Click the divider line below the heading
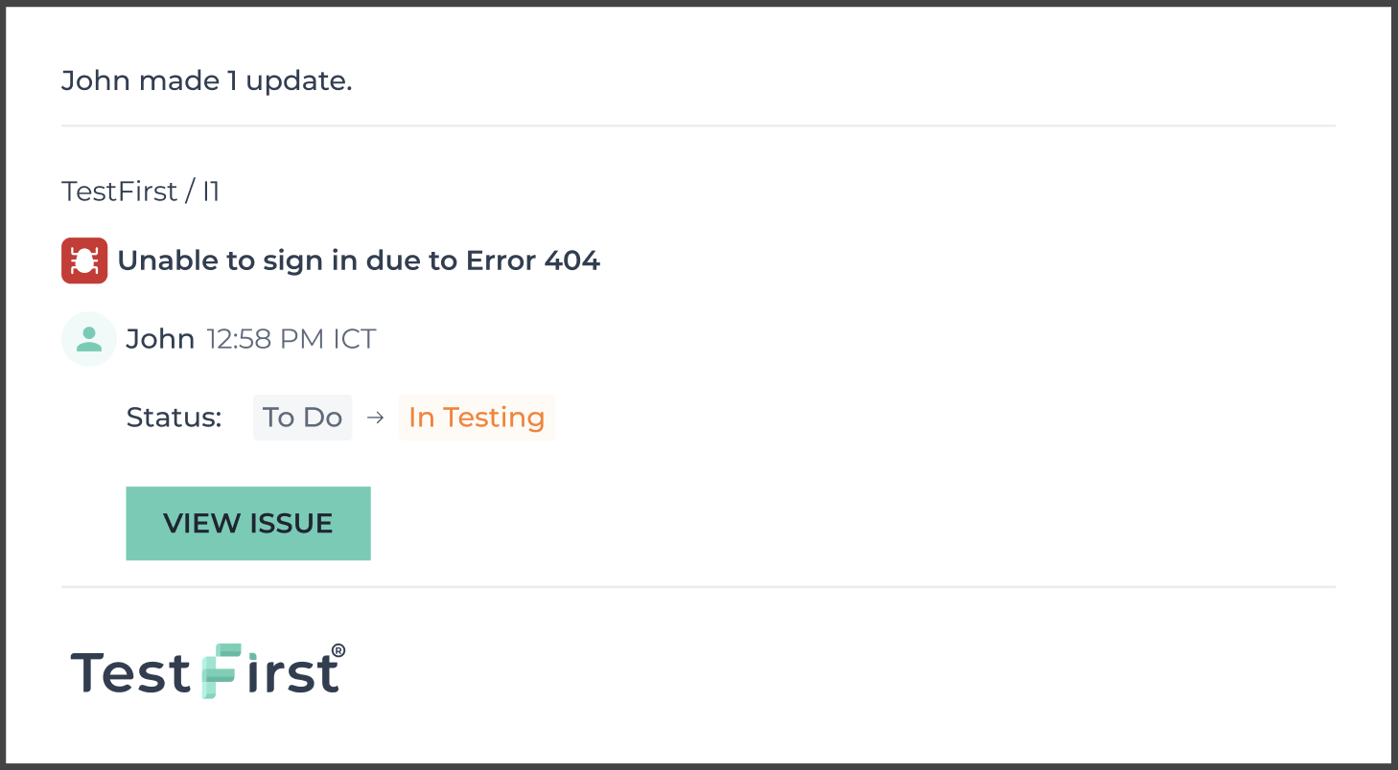Image resolution: width=1398 pixels, height=770 pixels. [x=698, y=125]
